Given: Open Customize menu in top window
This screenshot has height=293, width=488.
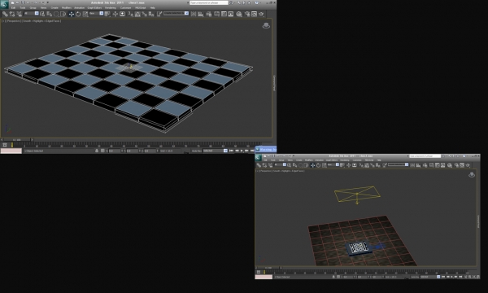Looking at the screenshot, I should tap(125, 8).
